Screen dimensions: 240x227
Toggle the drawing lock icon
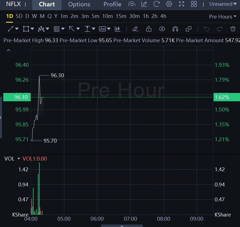coord(149,29)
